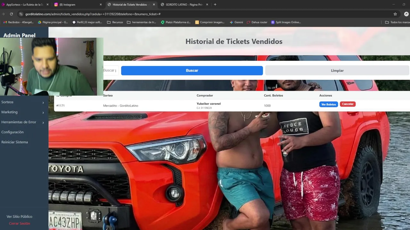Click the address bar URL field
This screenshot has height=230, width=410.
(x=205, y=14)
